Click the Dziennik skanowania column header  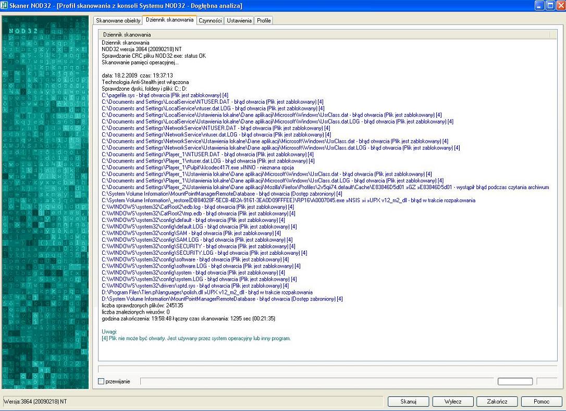[324, 35]
